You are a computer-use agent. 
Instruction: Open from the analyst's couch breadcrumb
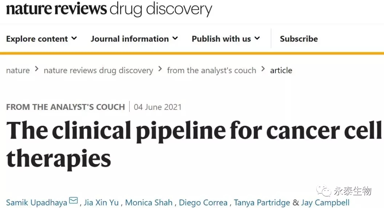211,70
